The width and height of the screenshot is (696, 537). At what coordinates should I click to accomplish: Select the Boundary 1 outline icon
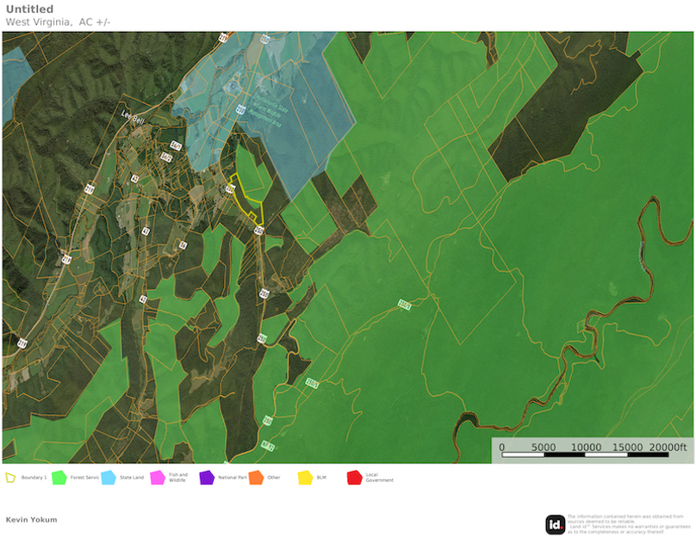pos(9,477)
